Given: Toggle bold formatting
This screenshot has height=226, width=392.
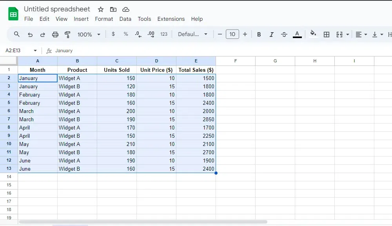Looking at the screenshot, I should (259, 35).
